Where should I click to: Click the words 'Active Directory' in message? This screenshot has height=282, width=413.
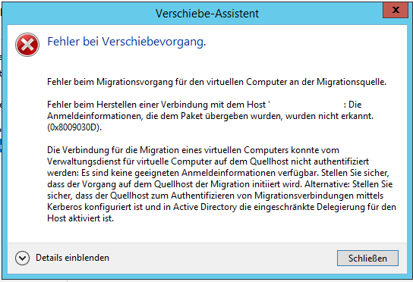[x=205, y=207]
